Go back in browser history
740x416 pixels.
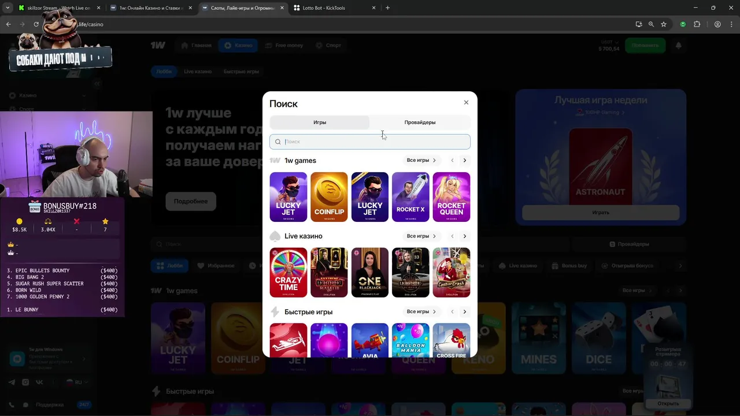8,24
